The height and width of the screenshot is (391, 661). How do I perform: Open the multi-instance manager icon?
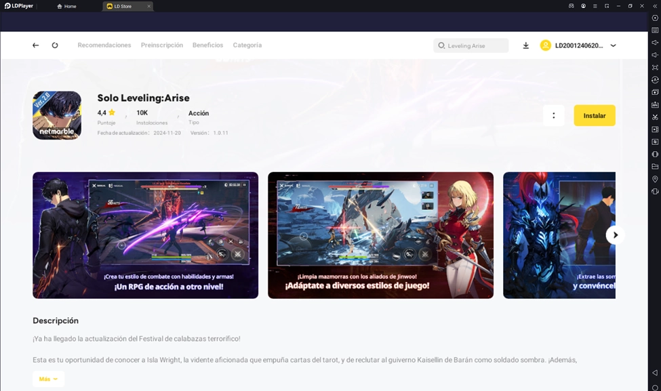click(x=655, y=92)
